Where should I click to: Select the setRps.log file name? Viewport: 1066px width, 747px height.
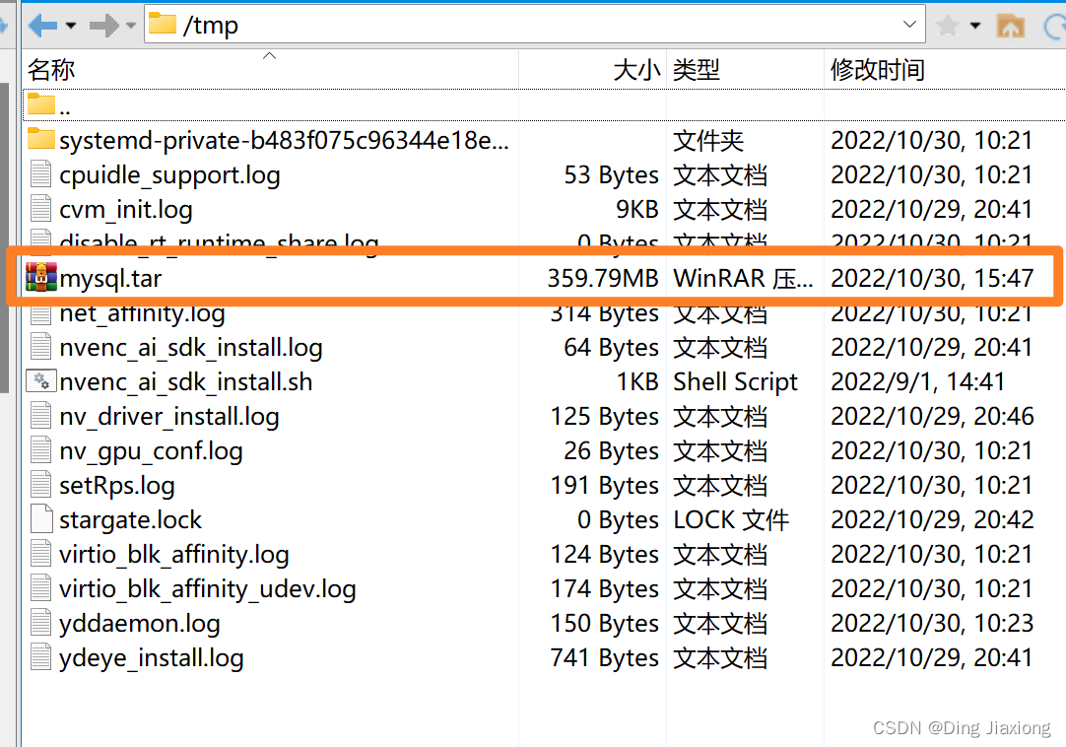(117, 486)
